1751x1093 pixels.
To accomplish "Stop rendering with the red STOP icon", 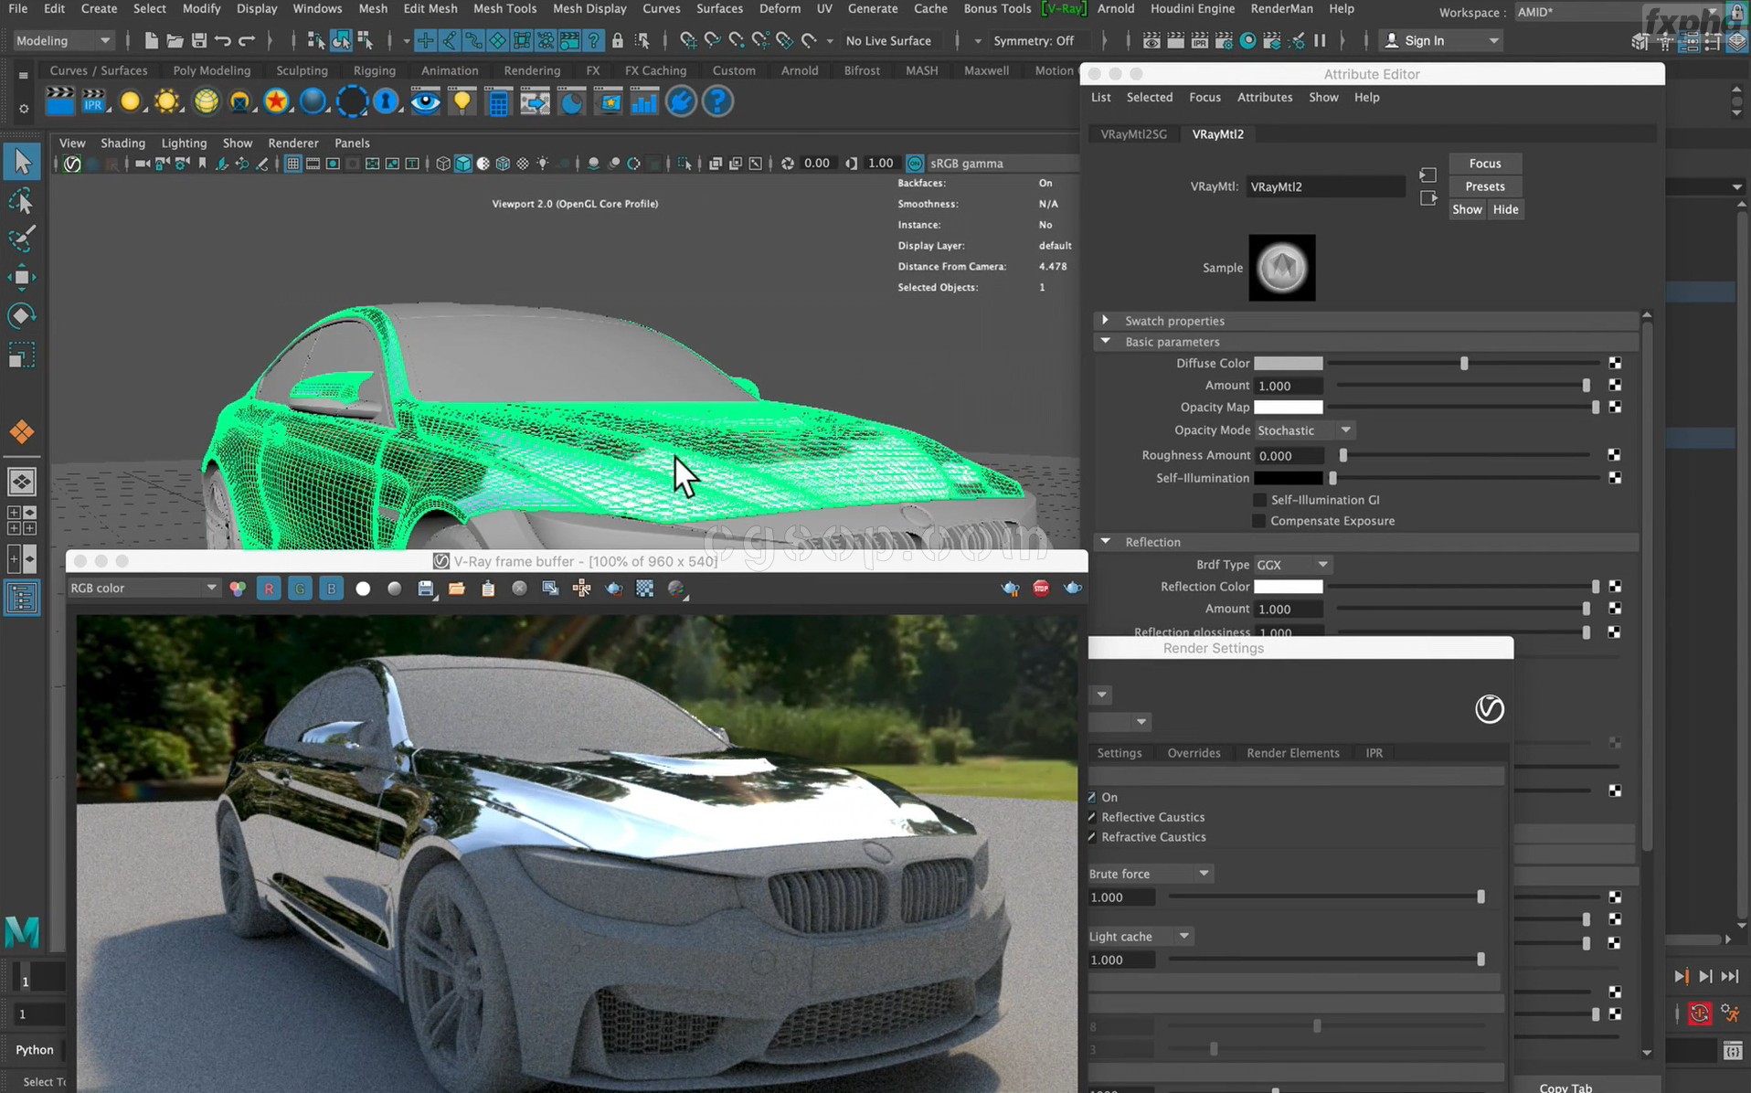I will 1041,588.
